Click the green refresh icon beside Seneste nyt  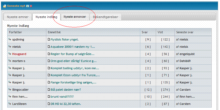pyautogui.click(x=27, y=6)
